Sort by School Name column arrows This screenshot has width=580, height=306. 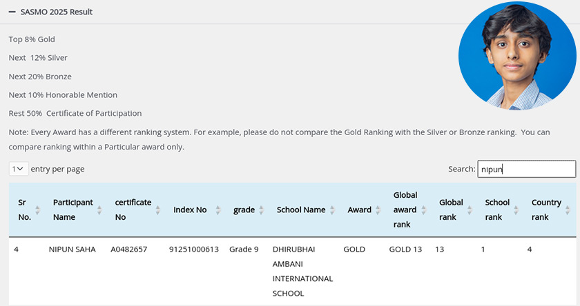(332, 210)
